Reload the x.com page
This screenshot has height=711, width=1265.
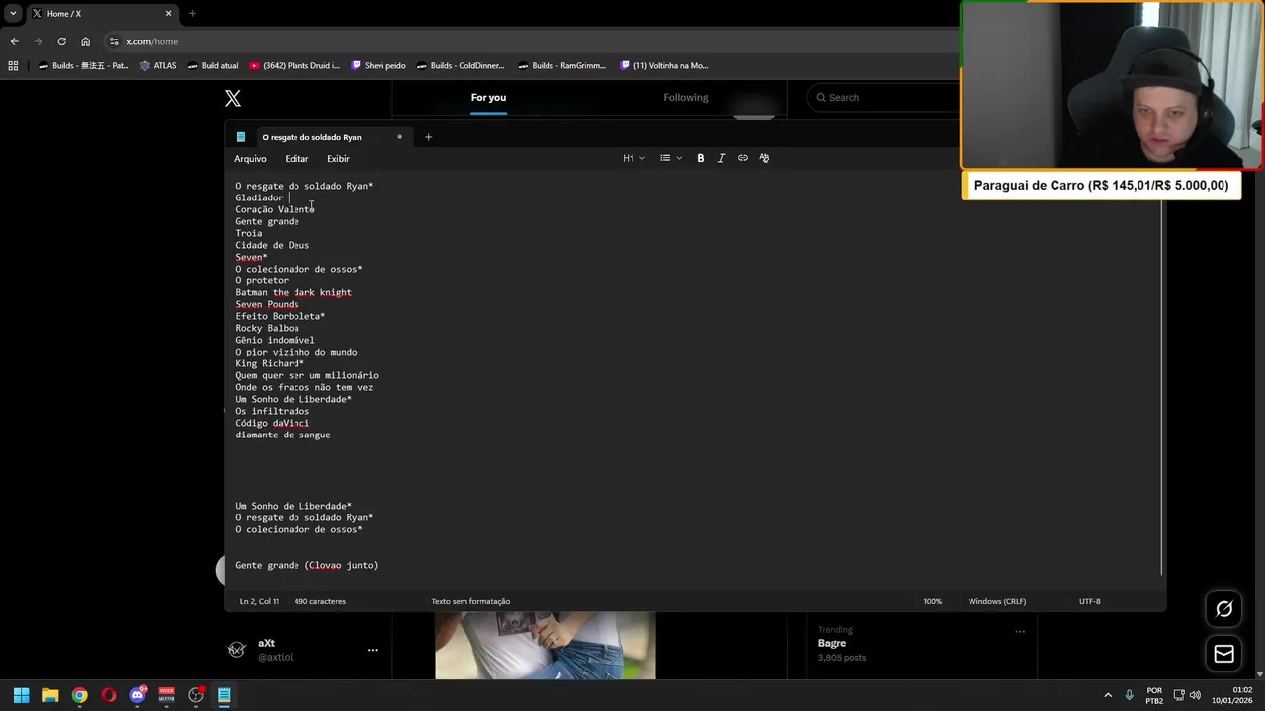(x=61, y=41)
